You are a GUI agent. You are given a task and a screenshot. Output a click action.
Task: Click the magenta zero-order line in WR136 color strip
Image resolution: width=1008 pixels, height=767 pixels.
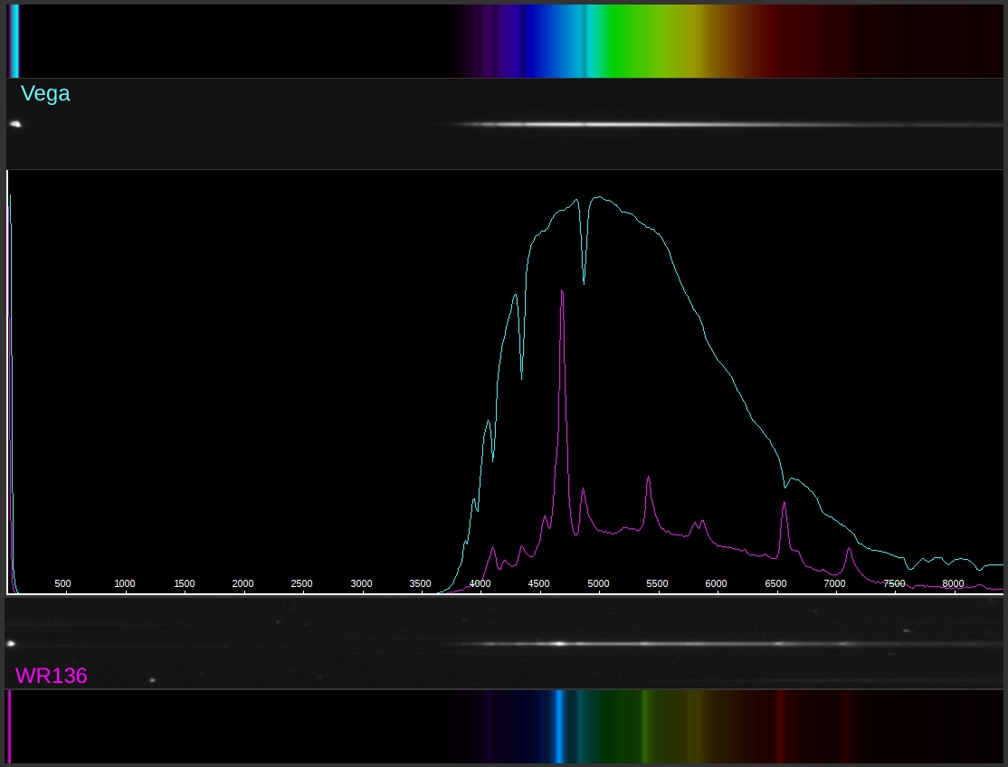9,726
